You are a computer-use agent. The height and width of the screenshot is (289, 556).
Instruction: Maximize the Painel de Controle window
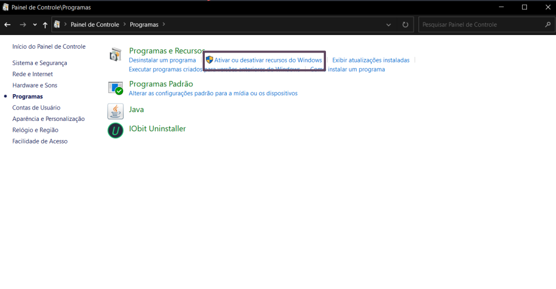(x=524, y=7)
